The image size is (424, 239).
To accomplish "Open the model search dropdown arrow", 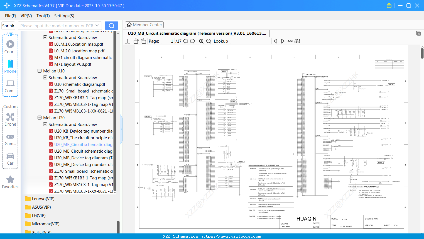I will pos(97,25).
